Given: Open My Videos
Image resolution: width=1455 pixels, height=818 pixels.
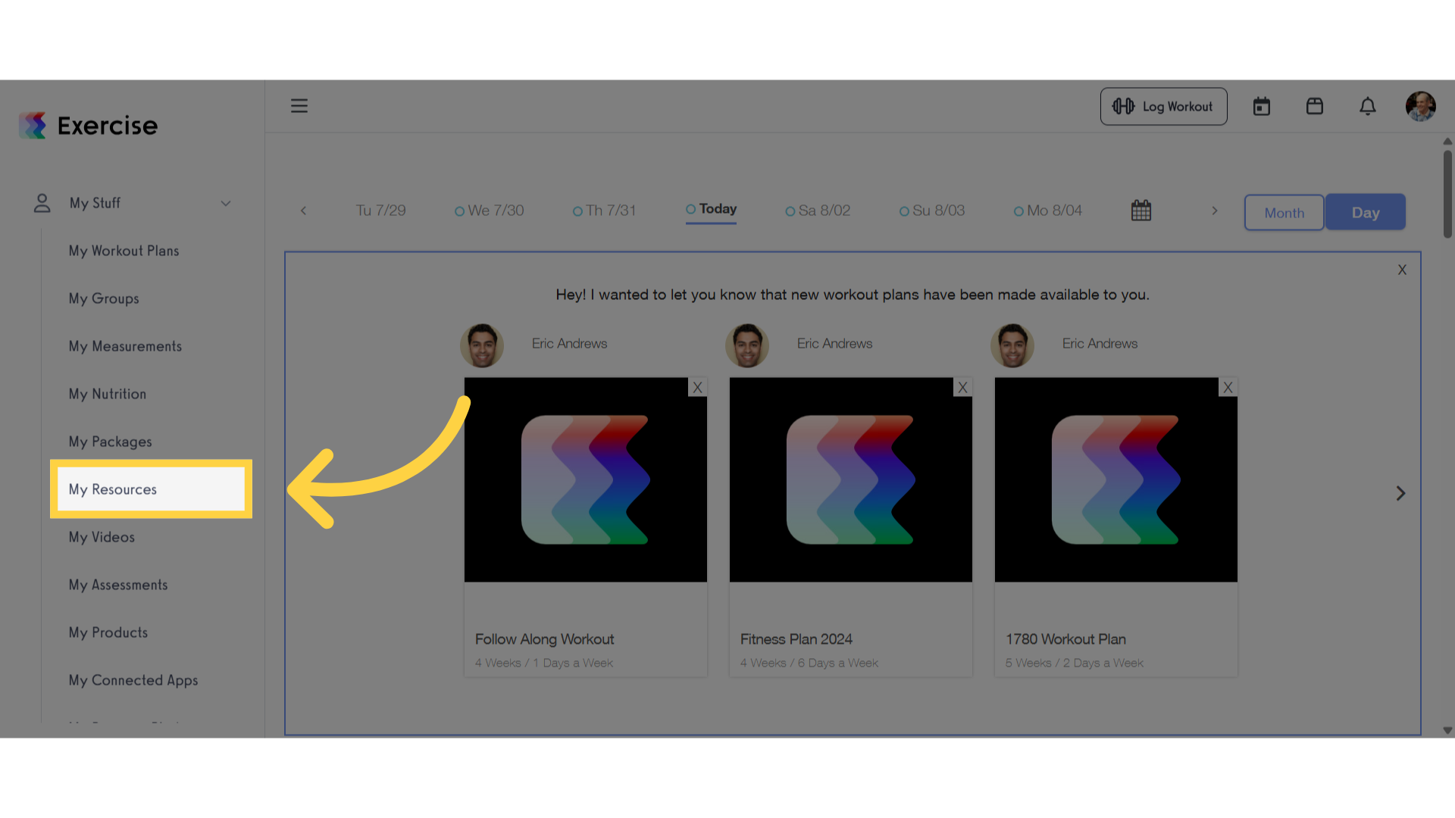Looking at the screenshot, I should pyautogui.click(x=102, y=537).
